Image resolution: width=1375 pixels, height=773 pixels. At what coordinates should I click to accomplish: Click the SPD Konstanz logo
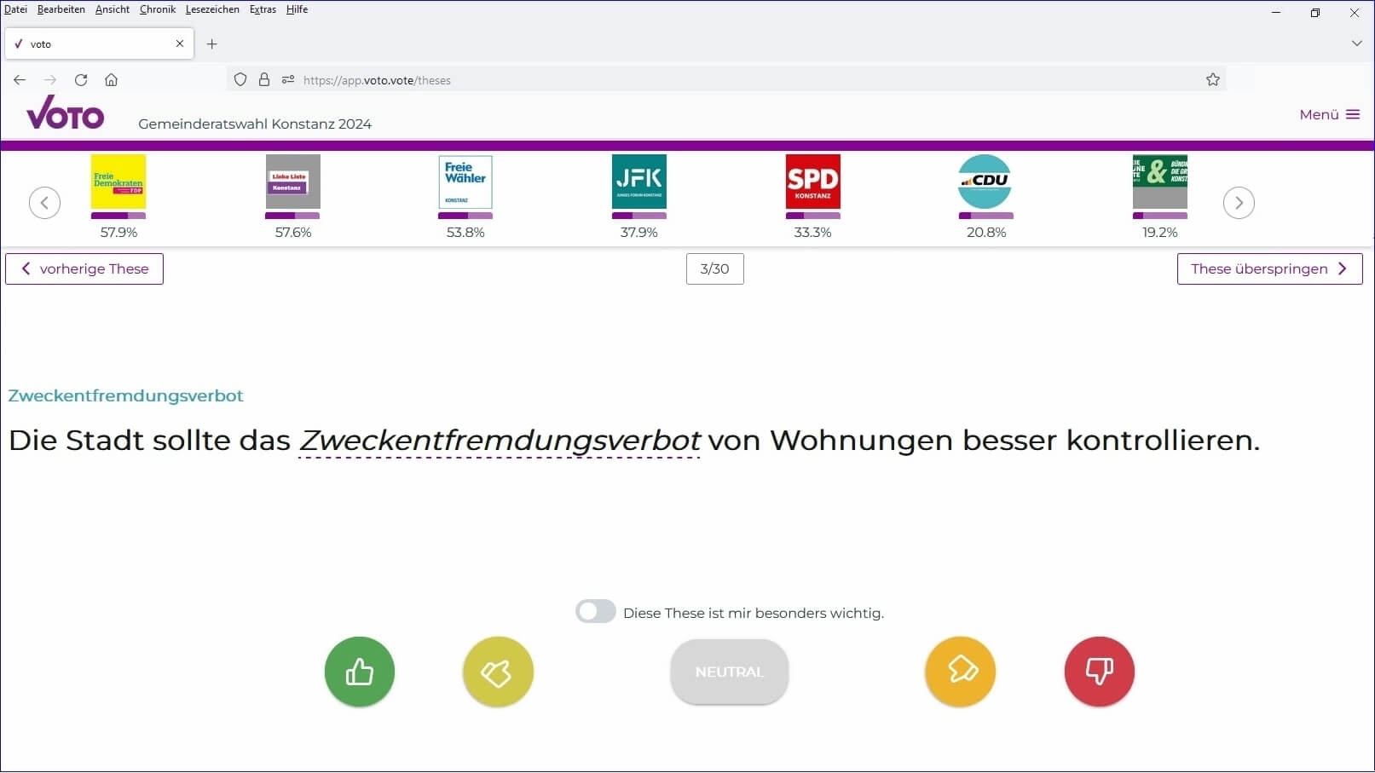813,182
